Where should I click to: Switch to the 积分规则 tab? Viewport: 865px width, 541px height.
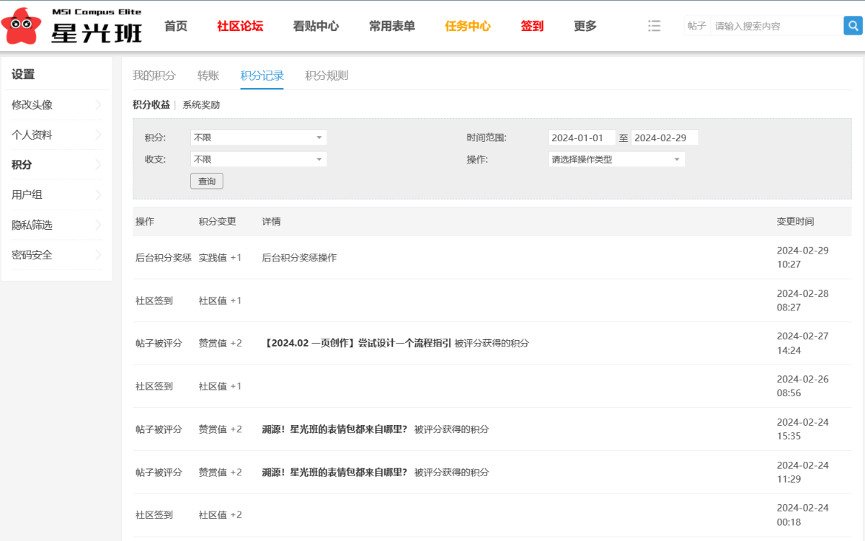(x=327, y=75)
